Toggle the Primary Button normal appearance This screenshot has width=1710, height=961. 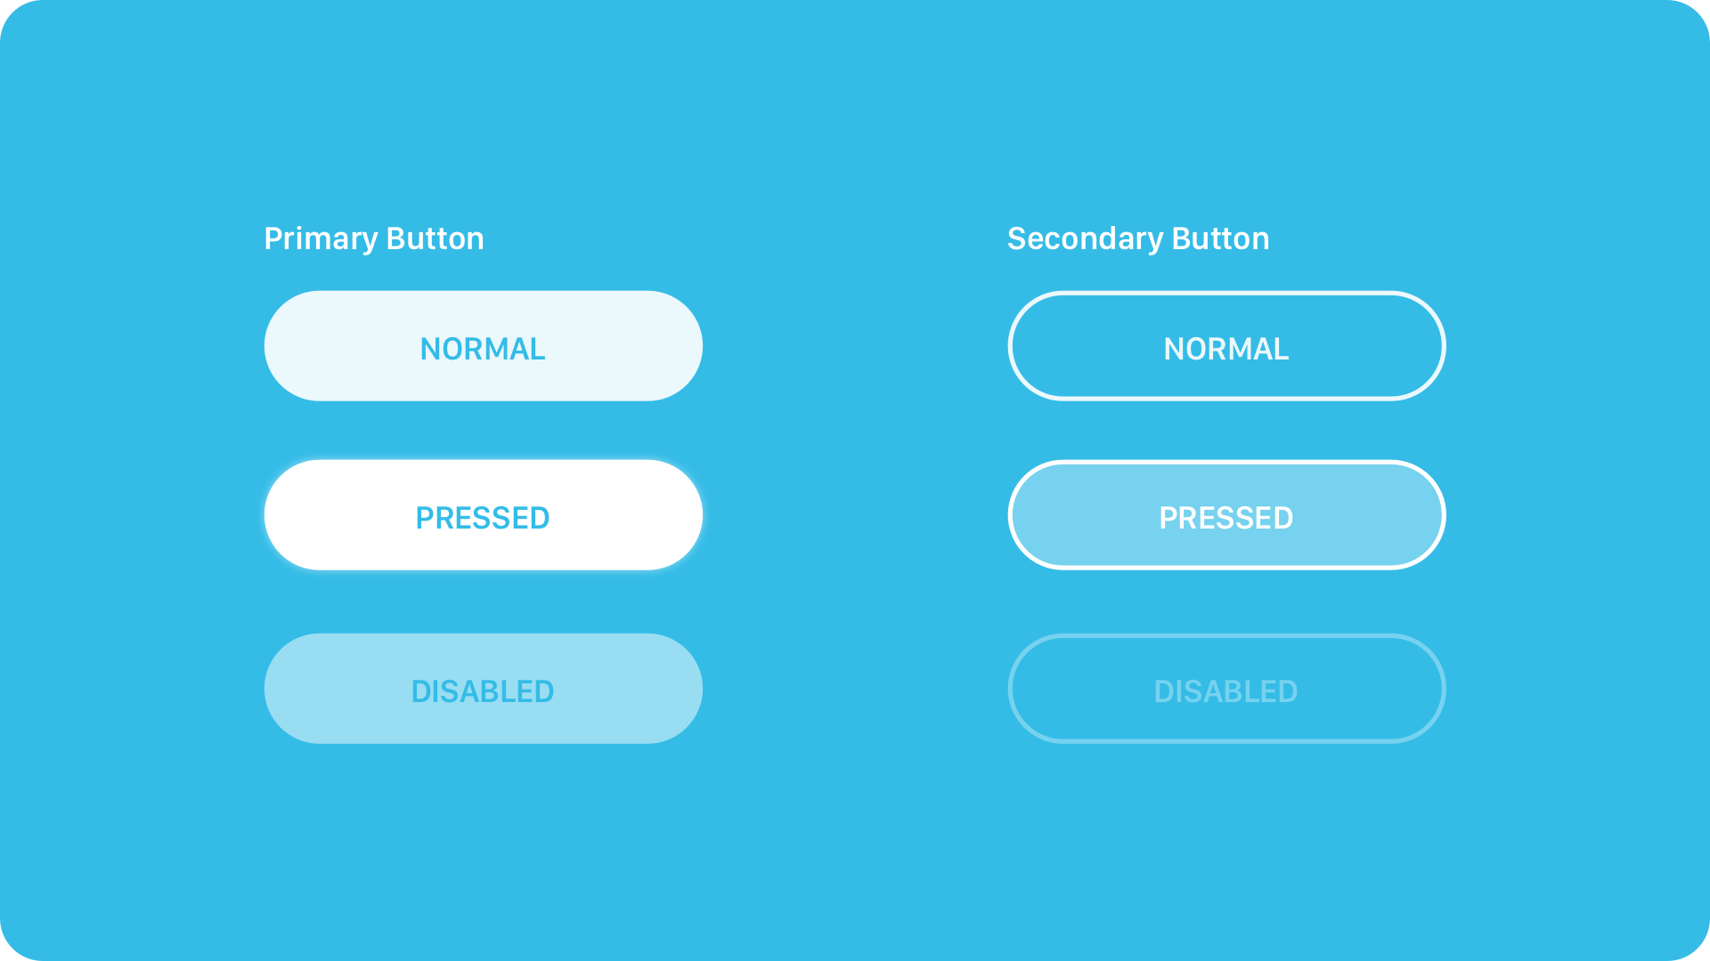click(483, 345)
